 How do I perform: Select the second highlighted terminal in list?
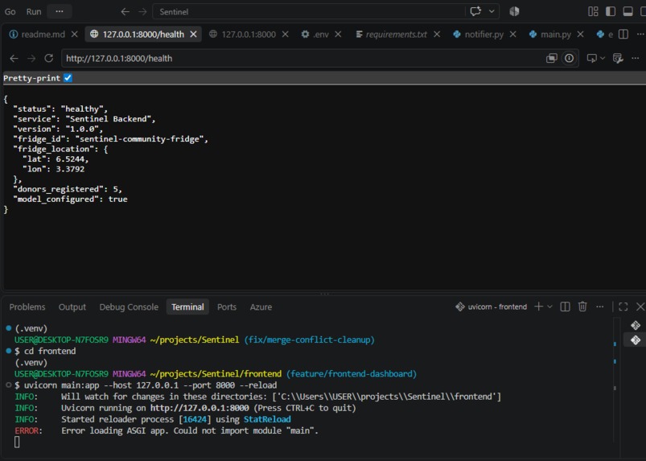pyautogui.click(x=636, y=340)
